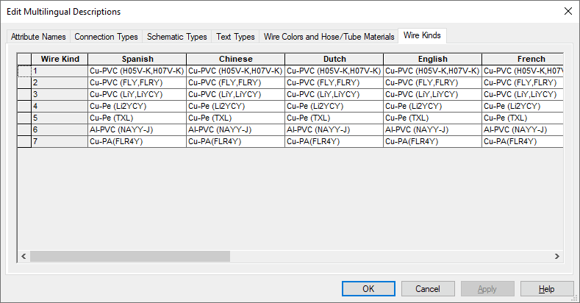Select the Dutch column header
Viewport: 580px width, 303px height.
pyautogui.click(x=334, y=59)
